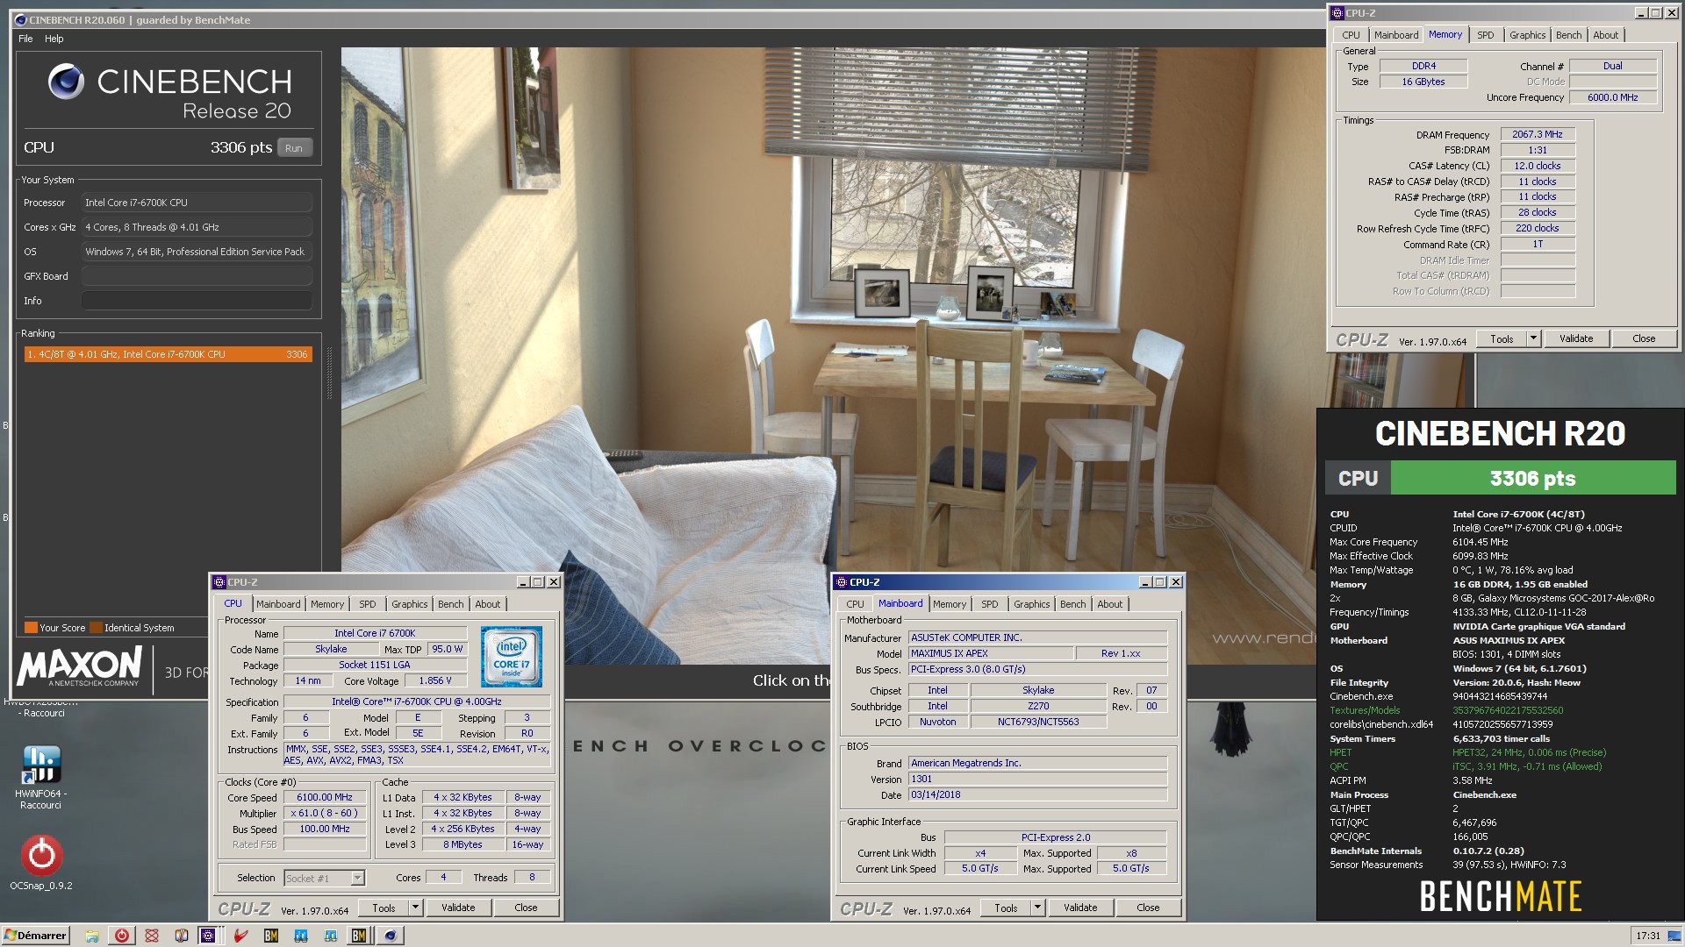1685x947 pixels.
Task: Click Tools button in CPU-Z CPU window
Action: [384, 908]
